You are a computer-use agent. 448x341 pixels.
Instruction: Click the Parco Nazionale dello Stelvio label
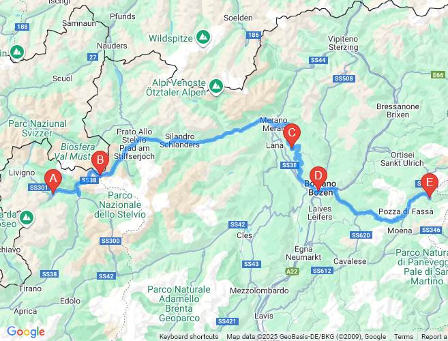pyautogui.click(x=120, y=205)
